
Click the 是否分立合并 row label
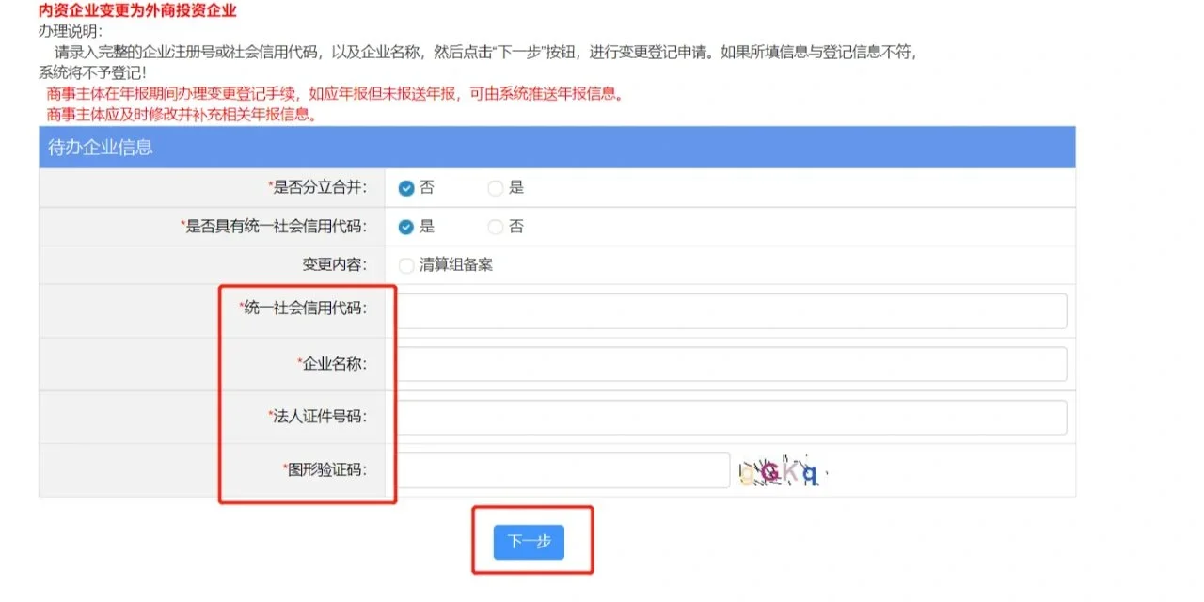[x=318, y=187]
